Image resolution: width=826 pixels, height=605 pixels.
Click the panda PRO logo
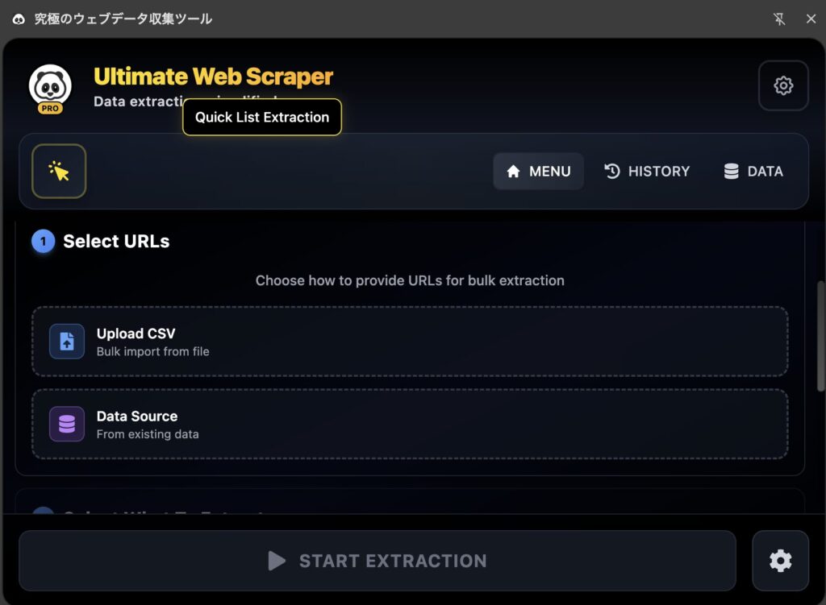click(x=50, y=87)
